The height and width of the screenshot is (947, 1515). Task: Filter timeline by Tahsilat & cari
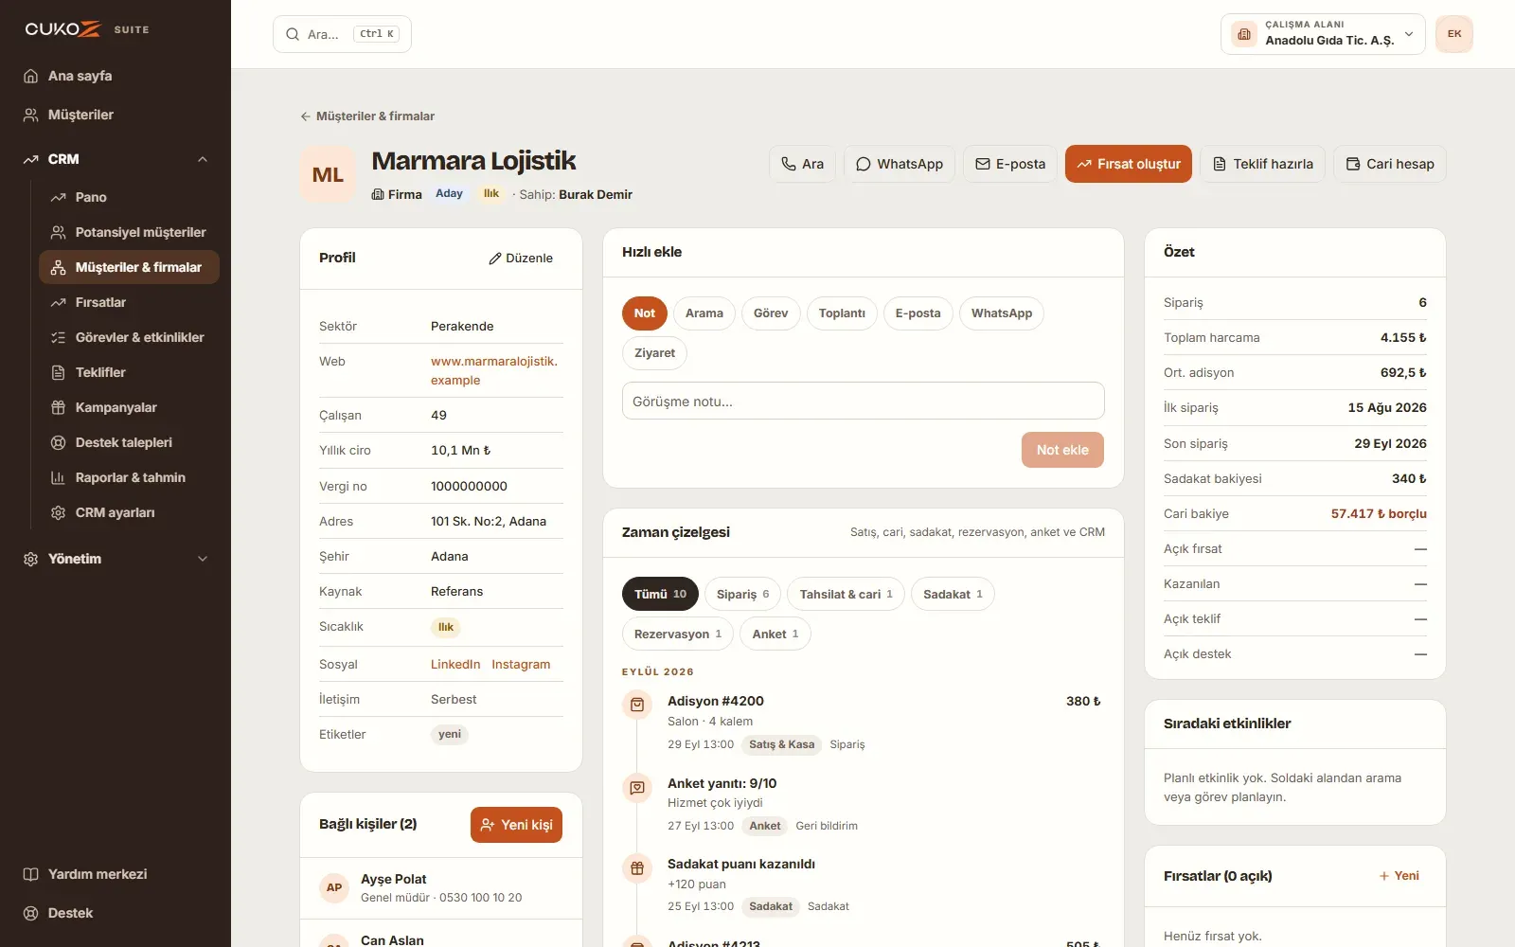coord(846,594)
